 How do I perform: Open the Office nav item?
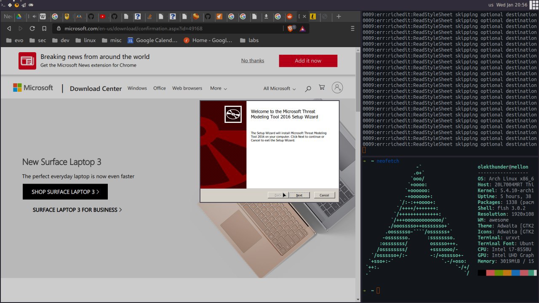coord(160,88)
